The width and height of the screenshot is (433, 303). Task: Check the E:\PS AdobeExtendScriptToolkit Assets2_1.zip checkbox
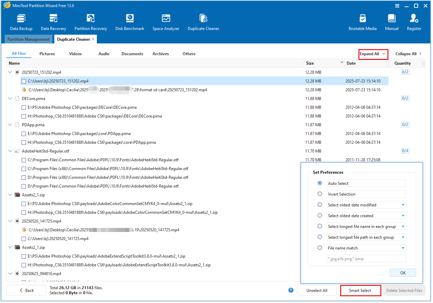click(x=24, y=256)
